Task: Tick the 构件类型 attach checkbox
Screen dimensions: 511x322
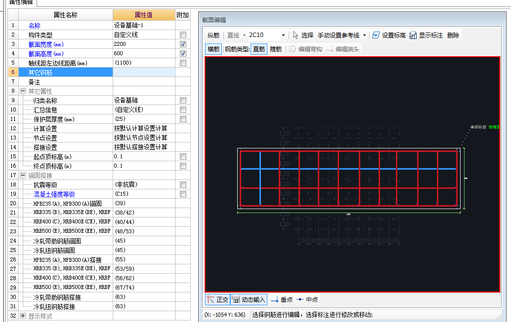Action: (183, 35)
